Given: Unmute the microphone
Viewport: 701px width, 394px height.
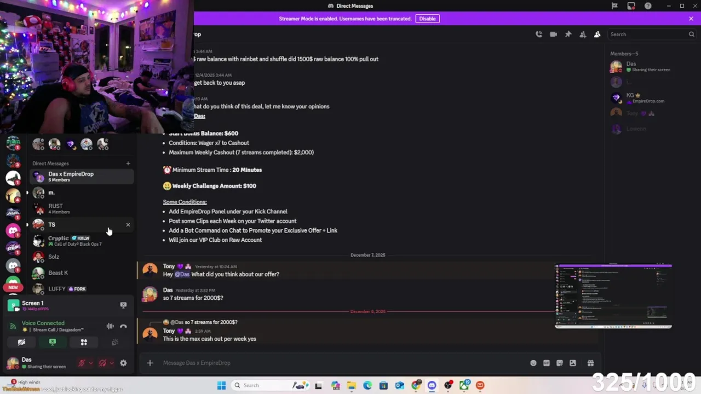Looking at the screenshot, I should coord(82,363).
